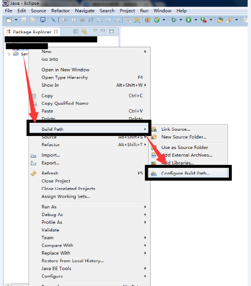This screenshot has height=286, width=251.
Task: Open the Build Path submenu
Action: 89,129
